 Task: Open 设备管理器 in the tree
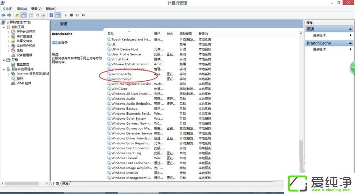[24, 55]
